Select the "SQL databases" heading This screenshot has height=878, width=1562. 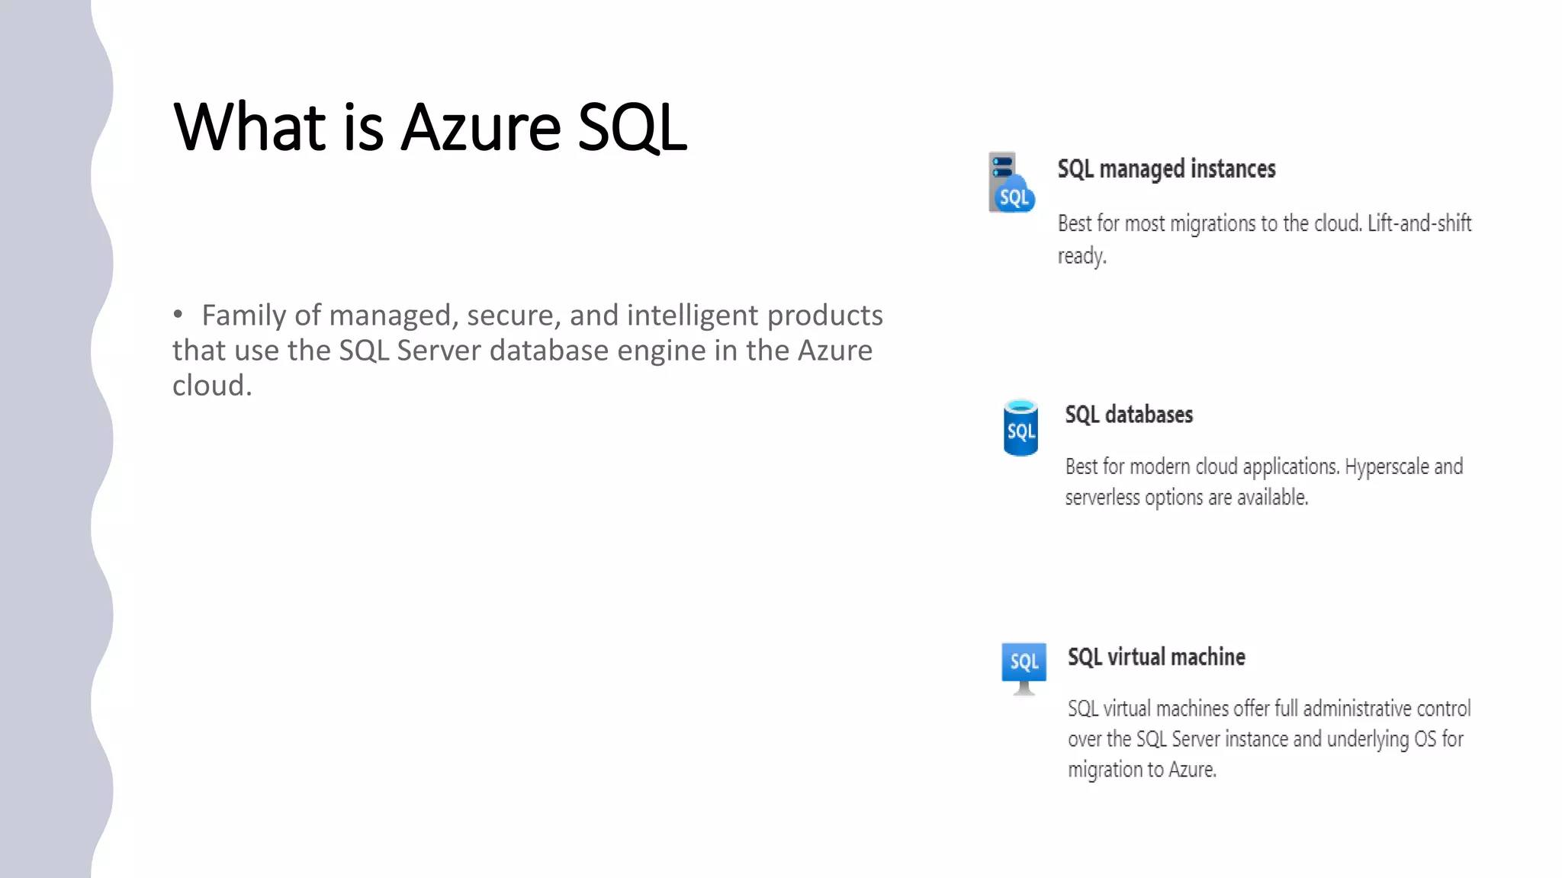pyautogui.click(x=1129, y=415)
